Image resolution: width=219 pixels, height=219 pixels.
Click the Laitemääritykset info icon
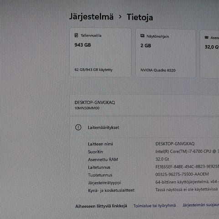[78, 127]
